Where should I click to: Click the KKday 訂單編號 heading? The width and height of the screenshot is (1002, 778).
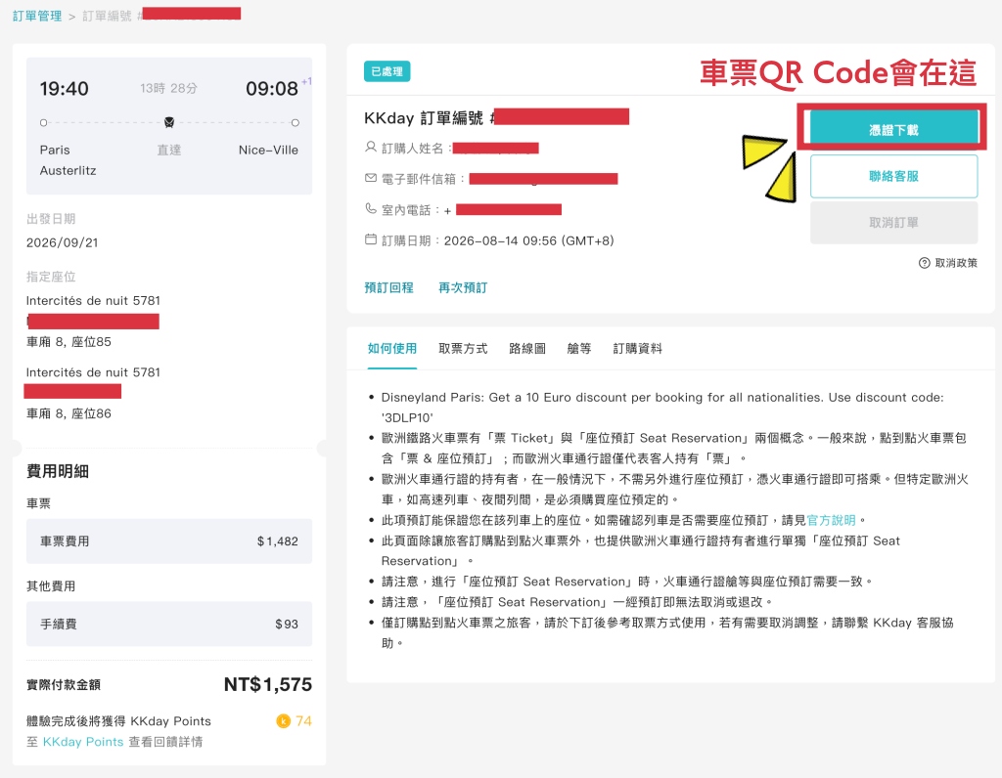coord(424,118)
